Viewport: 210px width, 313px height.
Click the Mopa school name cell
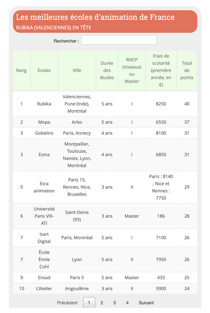(44, 122)
